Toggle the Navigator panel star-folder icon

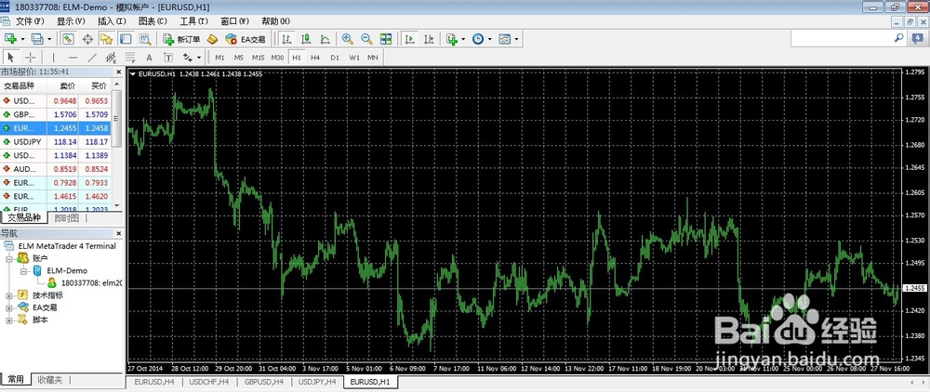point(106,39)
